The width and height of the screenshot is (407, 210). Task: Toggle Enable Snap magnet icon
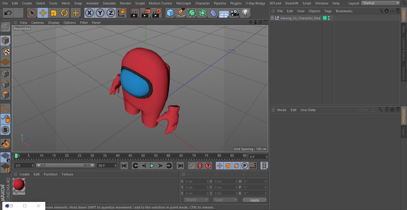5,144
